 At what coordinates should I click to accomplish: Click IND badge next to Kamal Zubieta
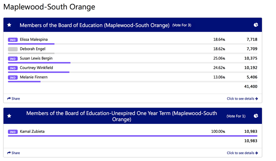click(x=13, y=132)
